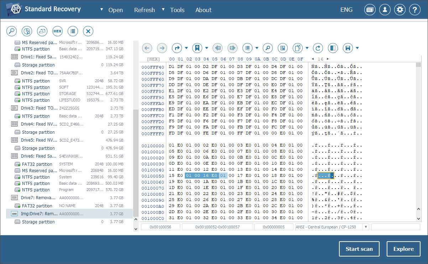Screen dimensions: 428x264
Task: Click the selection size field 0x00000005
Action: click(273, 227)
